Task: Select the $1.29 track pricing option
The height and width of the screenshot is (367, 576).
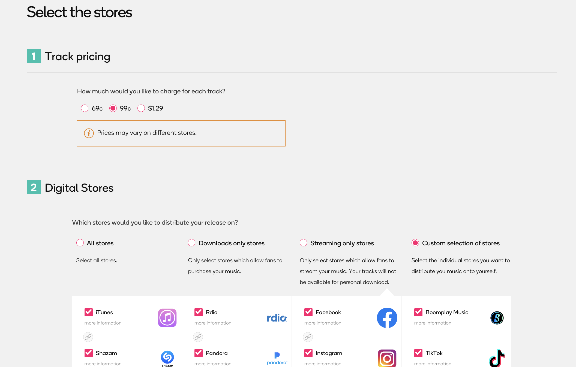Action: (141, 108)
